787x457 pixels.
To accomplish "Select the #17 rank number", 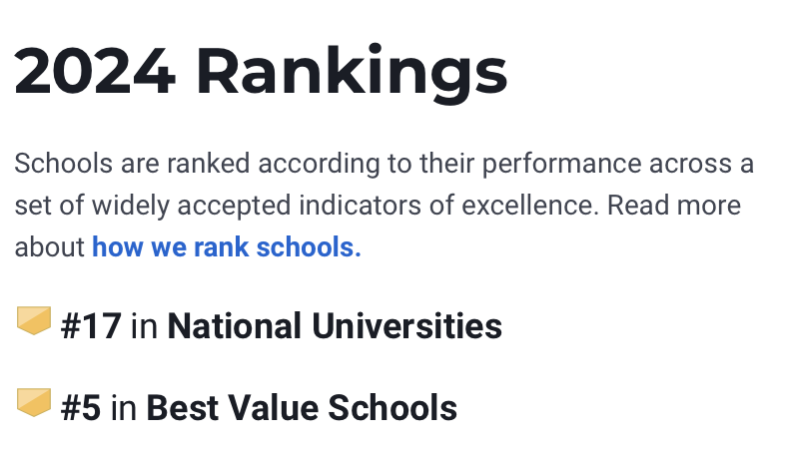I will point(91,326).
